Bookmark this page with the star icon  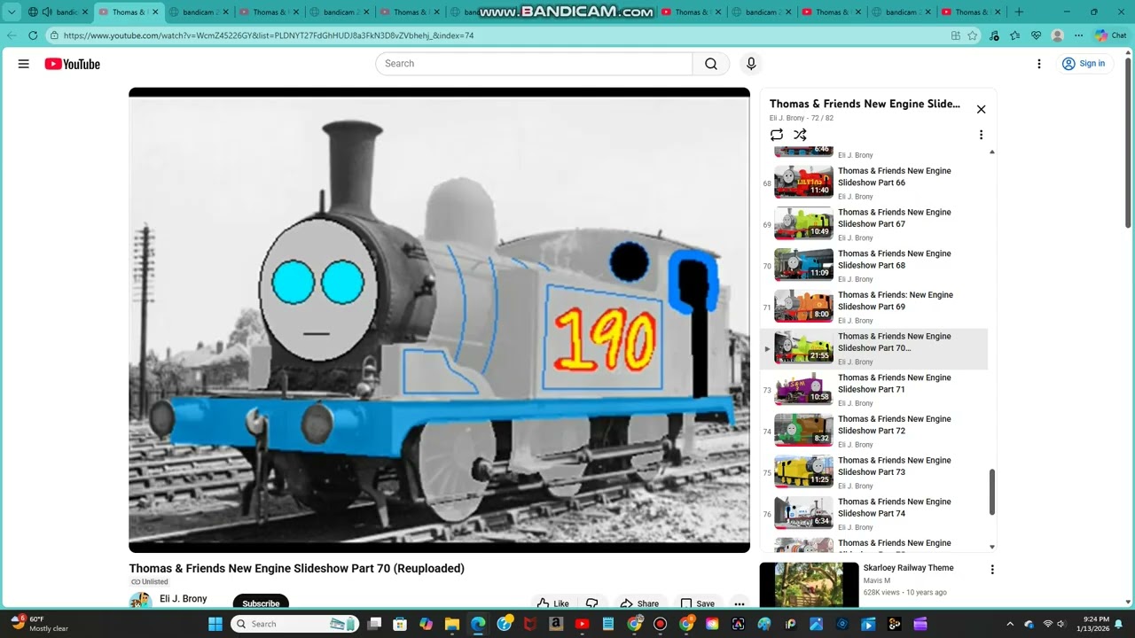973,35
